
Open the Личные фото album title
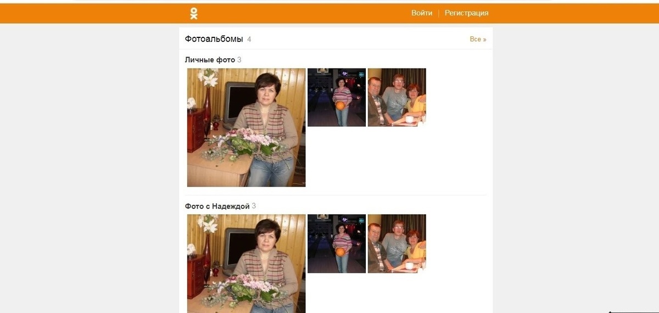[210, 60]
